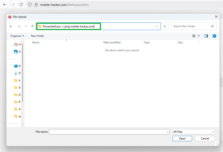Click the navigation pane scrollbar
Screen dimensions: 223x152
coord(22,72)
